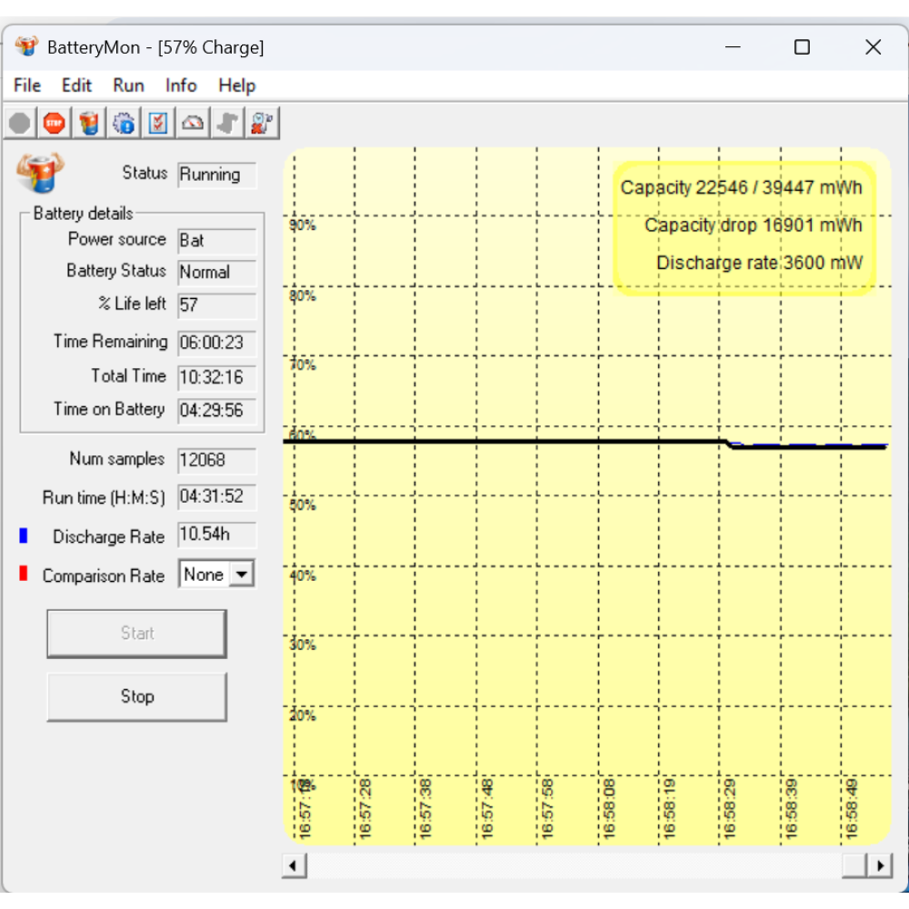The image size is (909, 909).
Task: Click the disabled Start button
Action: pyautogui.click(x=137, y=633)
